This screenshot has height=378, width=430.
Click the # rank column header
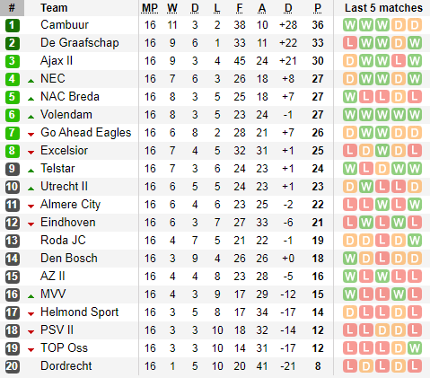coord(12,8)
